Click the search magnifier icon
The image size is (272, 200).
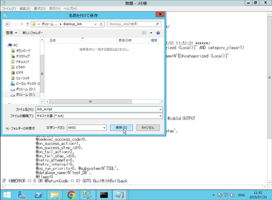tap(157, 24)
